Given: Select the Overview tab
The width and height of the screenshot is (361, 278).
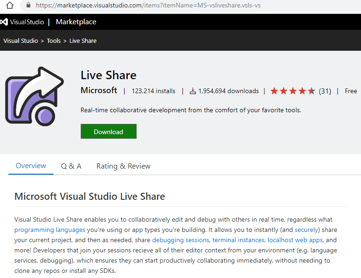Looking at the screenshot, I should coord(31,166).
